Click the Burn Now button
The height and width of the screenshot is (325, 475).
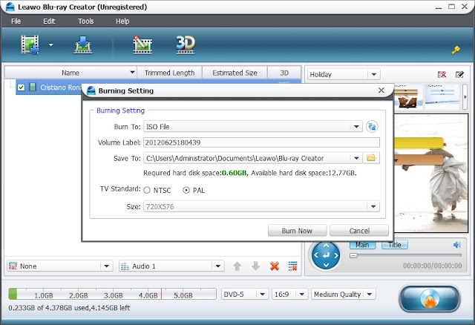(x=297, y=231)
